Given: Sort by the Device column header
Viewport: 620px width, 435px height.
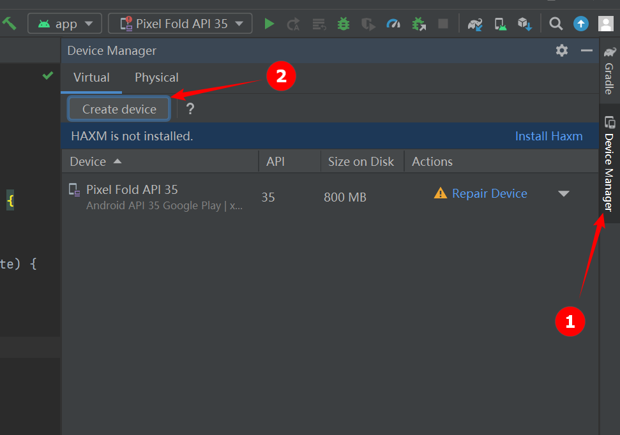Looking at the screenshot, I should (160, 161).
